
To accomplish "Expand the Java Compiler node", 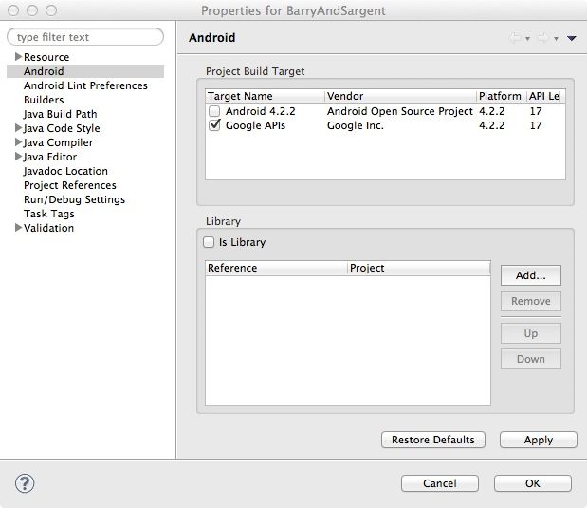I will (x=18, y=142).
